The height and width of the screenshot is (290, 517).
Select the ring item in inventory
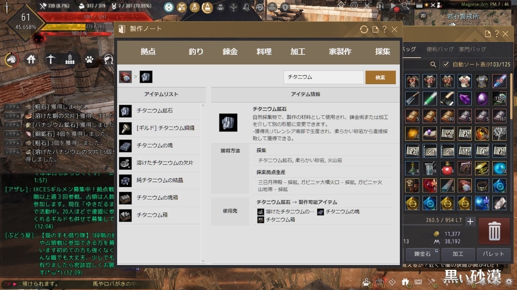[482, 186]
